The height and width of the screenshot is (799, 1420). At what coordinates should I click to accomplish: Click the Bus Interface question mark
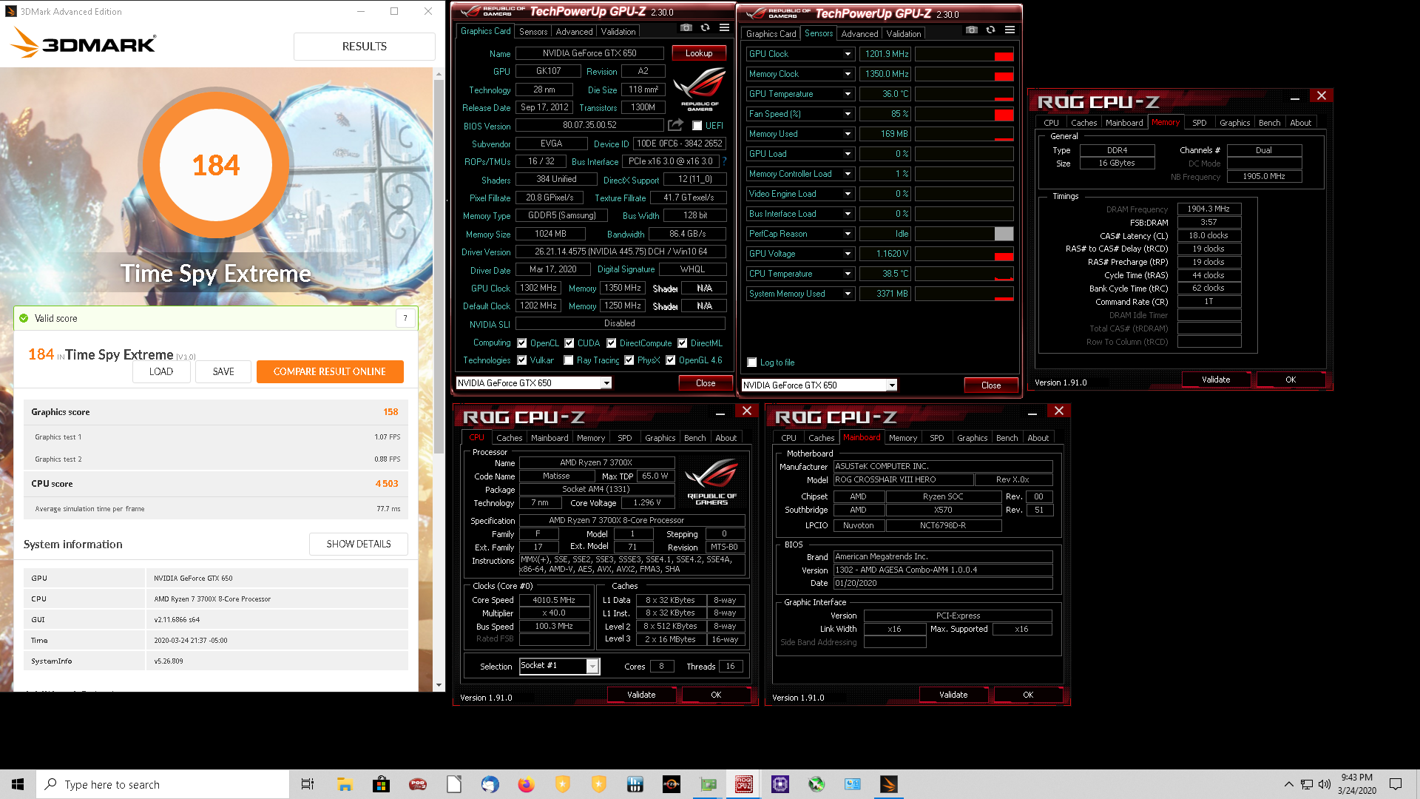coord(724,161)
